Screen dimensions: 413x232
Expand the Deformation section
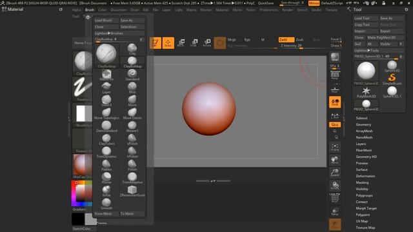365,176
